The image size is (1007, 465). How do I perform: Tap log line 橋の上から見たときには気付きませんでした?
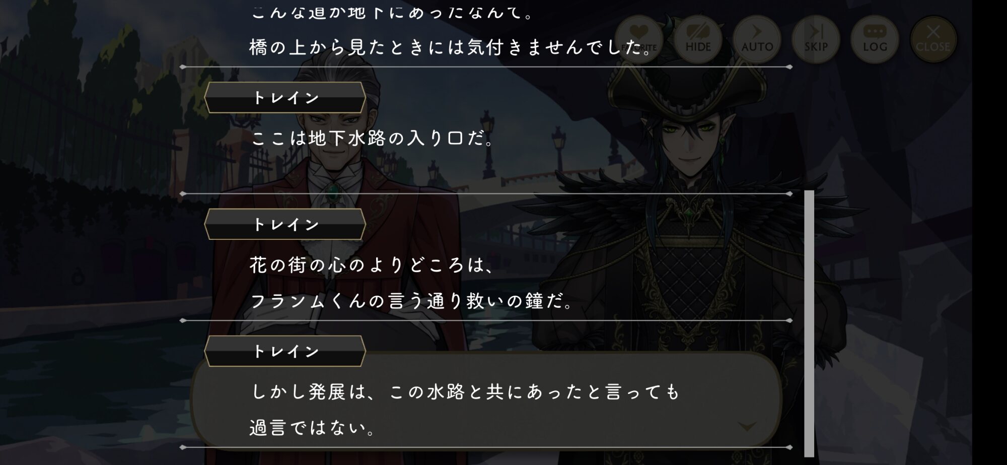click(x=452, y=47)
